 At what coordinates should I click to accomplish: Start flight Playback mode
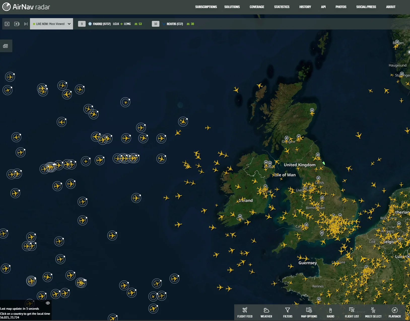point(395,312)
